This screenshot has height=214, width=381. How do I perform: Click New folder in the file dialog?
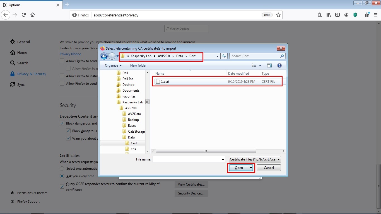(138, 65)
